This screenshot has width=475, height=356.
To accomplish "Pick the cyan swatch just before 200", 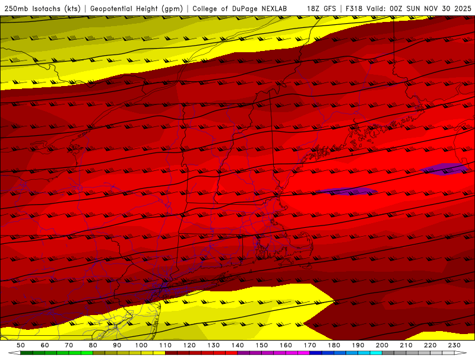I will click(x=376, y=353).
